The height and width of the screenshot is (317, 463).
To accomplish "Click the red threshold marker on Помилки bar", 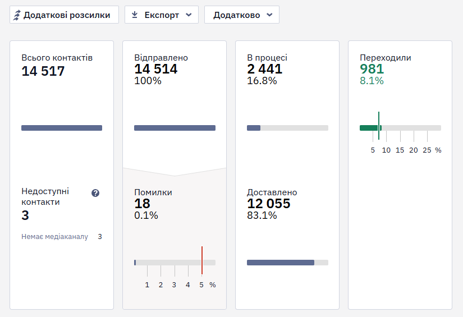I will [202, 260].
